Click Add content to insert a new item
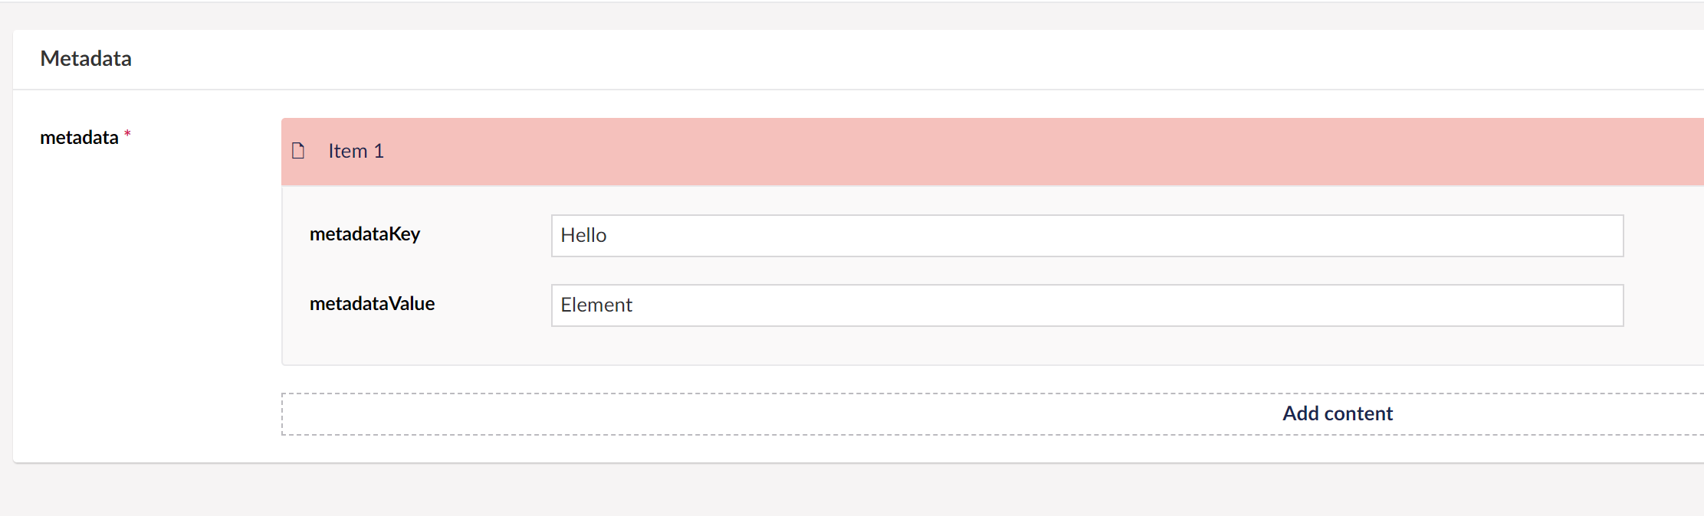Image resolution: width=1704 pixels, height=516 pixels. coord(1336,413)
